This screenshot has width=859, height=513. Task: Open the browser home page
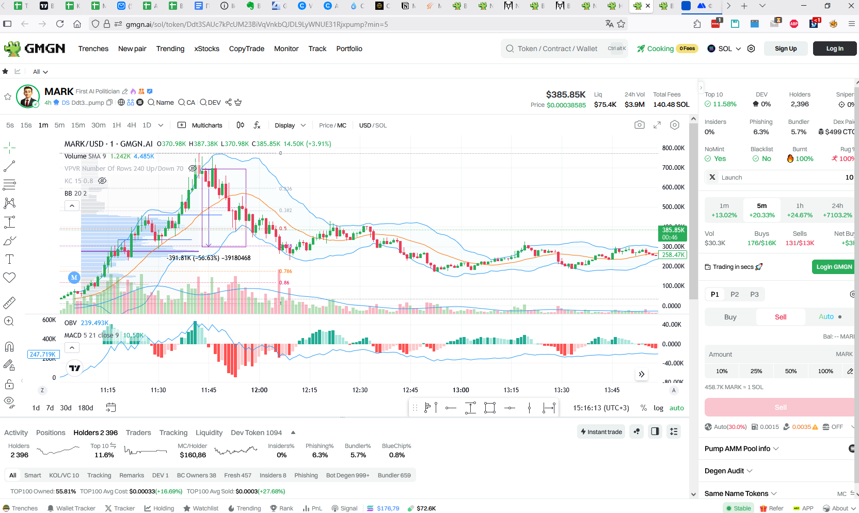[x=77, y=24]
